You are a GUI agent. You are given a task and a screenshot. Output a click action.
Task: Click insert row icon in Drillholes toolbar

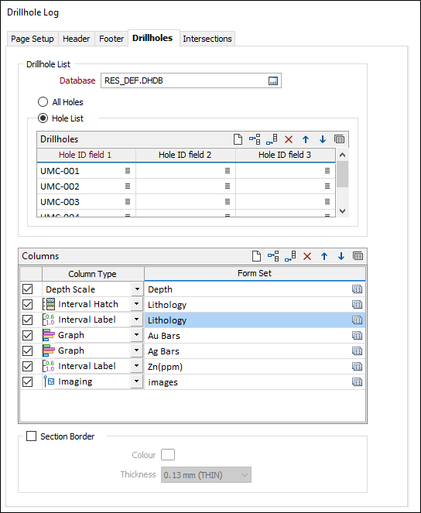[x=255, y=139]
